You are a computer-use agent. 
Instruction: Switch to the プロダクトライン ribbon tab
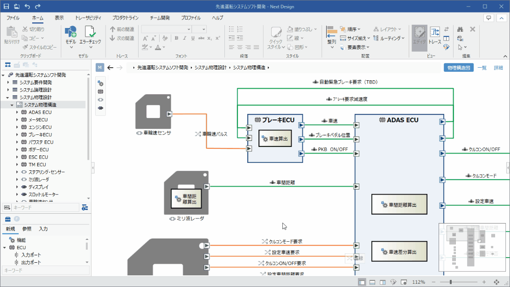pyautogui.click(x=126, y=18)
